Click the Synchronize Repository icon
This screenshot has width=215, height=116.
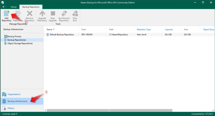(64, 13)
